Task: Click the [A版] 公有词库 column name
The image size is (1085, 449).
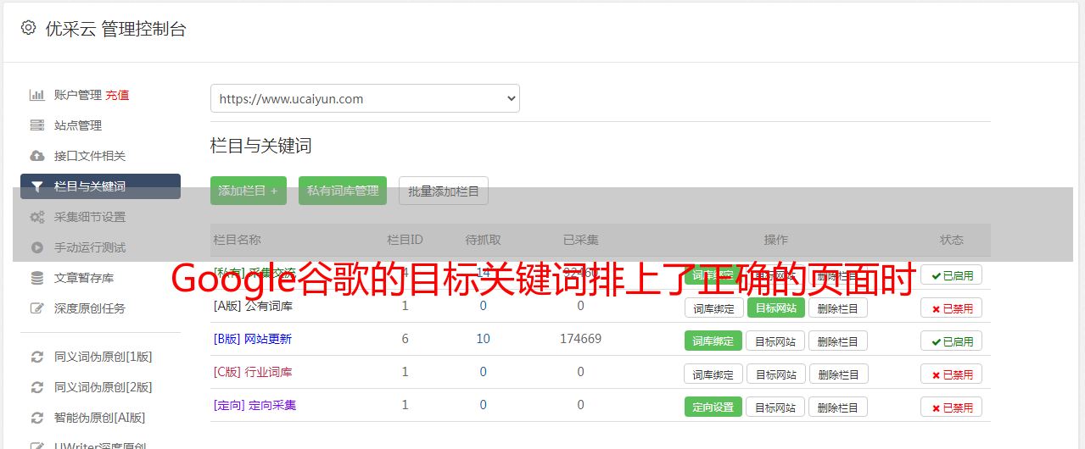Action: 253,306
